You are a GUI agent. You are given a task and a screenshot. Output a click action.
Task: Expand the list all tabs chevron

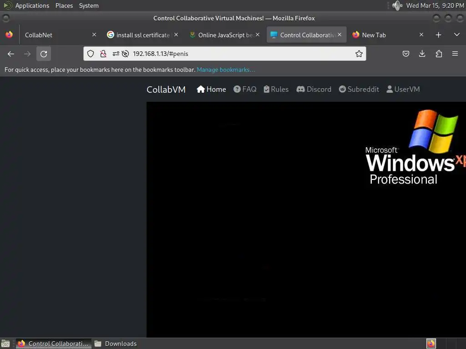pos(457,35)
